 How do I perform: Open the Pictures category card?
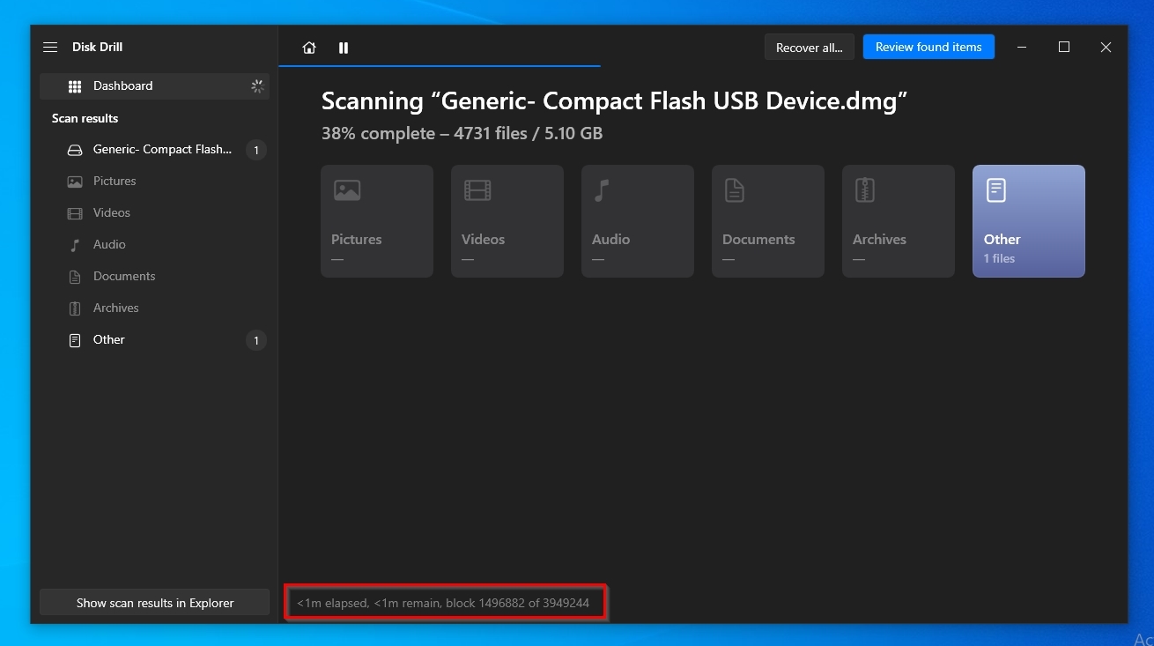pyautogui.click(x=377, y=221)
